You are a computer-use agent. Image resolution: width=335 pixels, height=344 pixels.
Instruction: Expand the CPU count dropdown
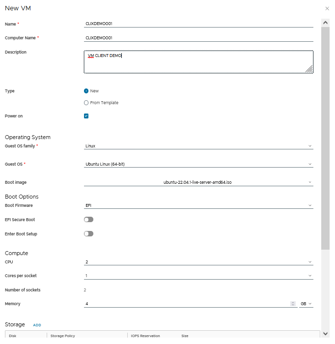pyautogui.click(x=198, y=262)
